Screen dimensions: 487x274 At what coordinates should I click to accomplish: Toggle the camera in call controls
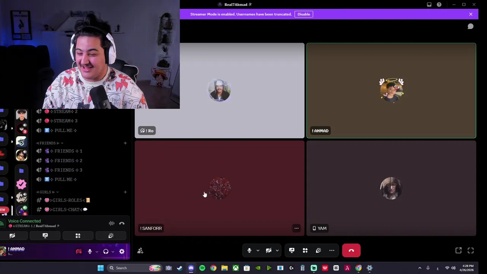pyautogui.click(x=269, y=250)
